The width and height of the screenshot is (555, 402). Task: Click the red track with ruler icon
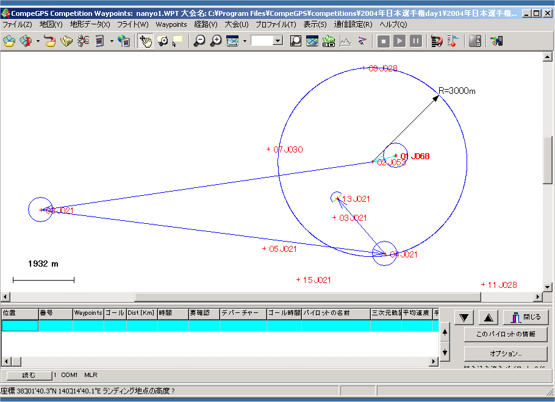coord(437,41)
